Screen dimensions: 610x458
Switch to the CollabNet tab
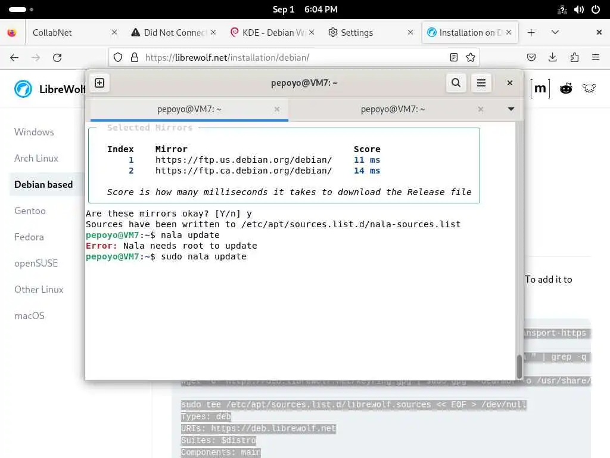pyautogui.click(x=74, y=33)
